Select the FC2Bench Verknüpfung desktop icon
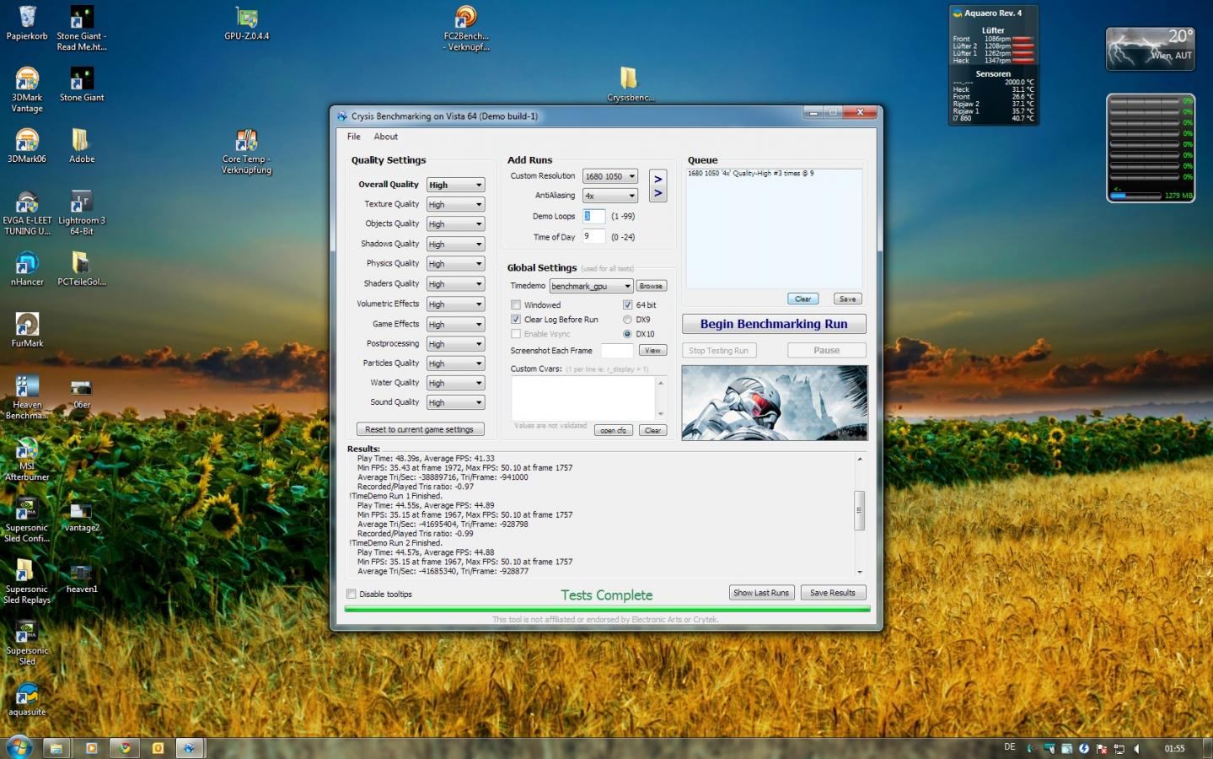1213x759 pixels. (465, 28)
